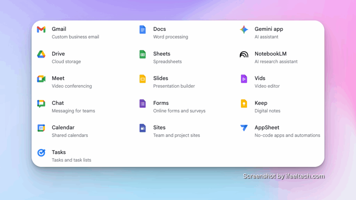The image size is (356, 200).
Task: Select the Gemini app sparkle icon
Action: point(244,29)
